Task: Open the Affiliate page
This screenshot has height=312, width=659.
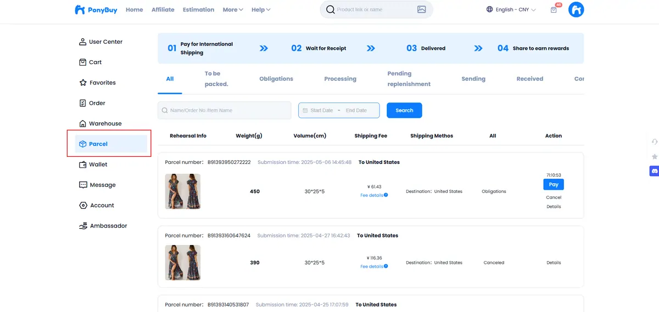Action: pyautogui.click(x=163, y=10)
